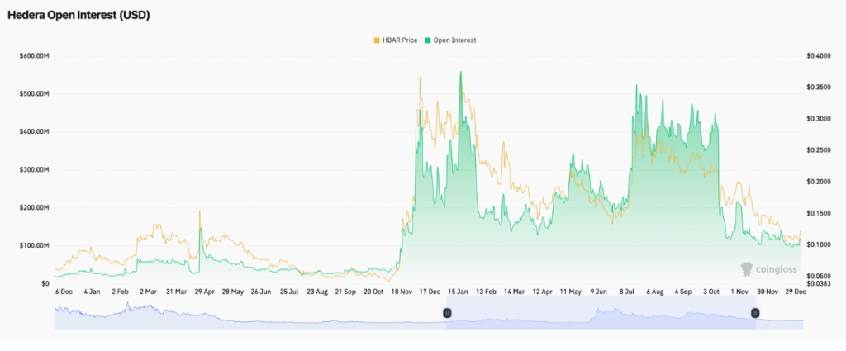Click the 17 Dec date label
This screenshot has height=351, width=846.
point(430,292)
